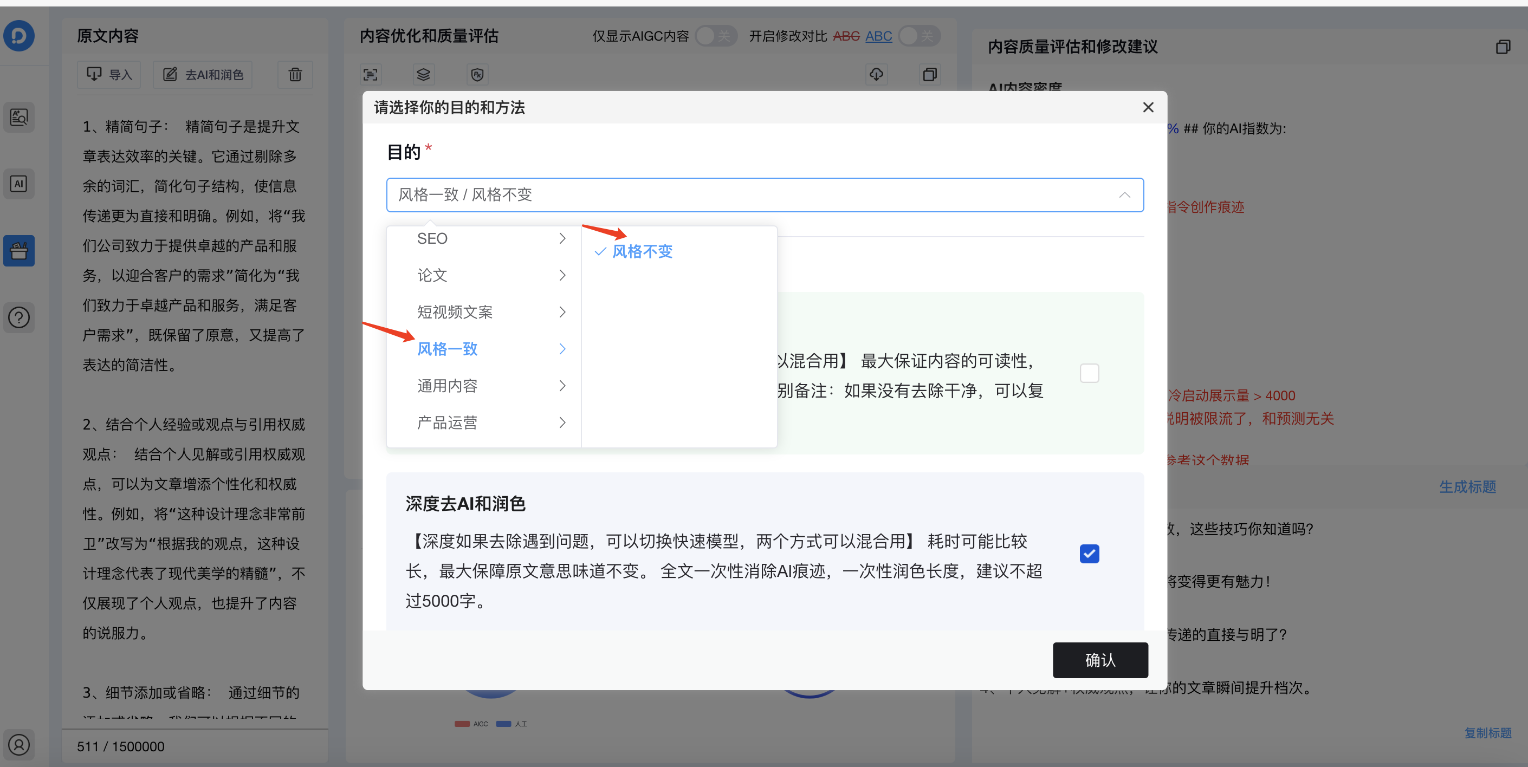Click the 复制标题 link
Screen dimensions: 1528x767
[x=1488, y=732]
